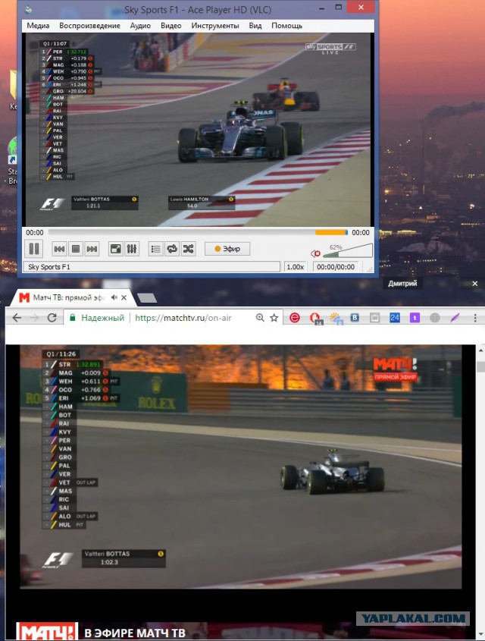Open extended settings equalizer icon
Viewport: 485px width, 641px height.
tap(132, 249)
